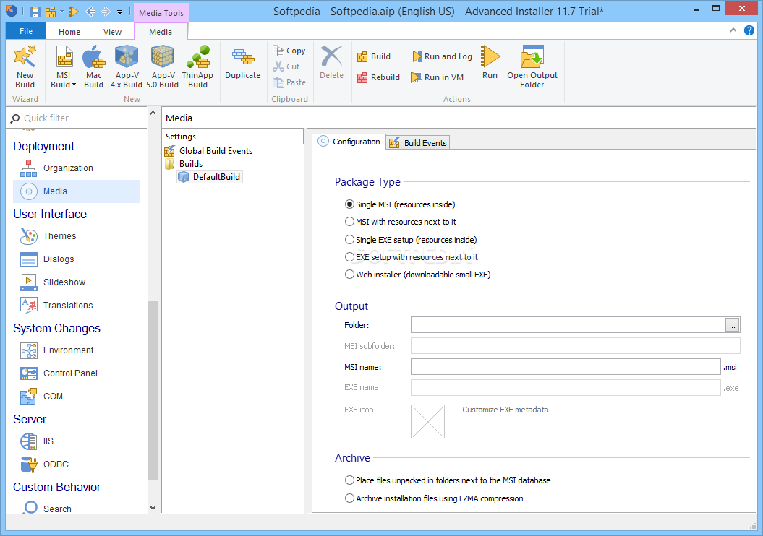
Task: Choose Archive installation files using LZMA compression
Action: [x=434, y=498]
